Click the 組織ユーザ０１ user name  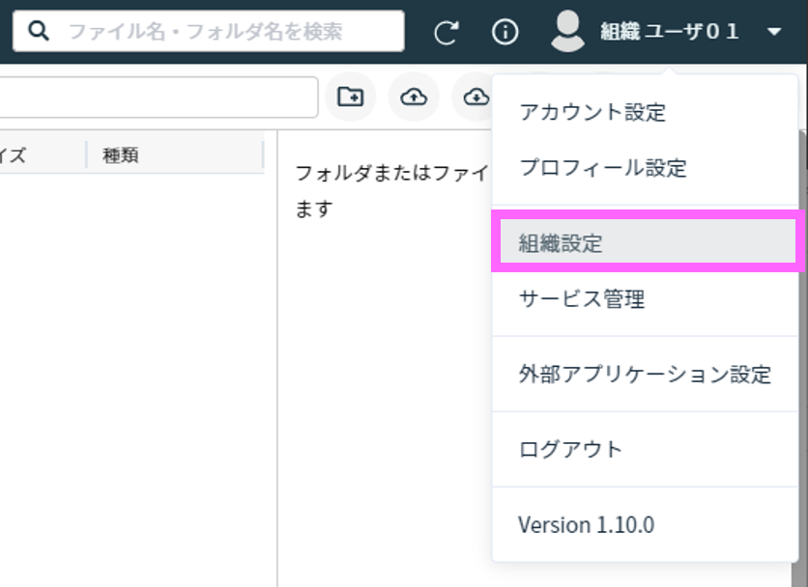click(x=669, y=32)
